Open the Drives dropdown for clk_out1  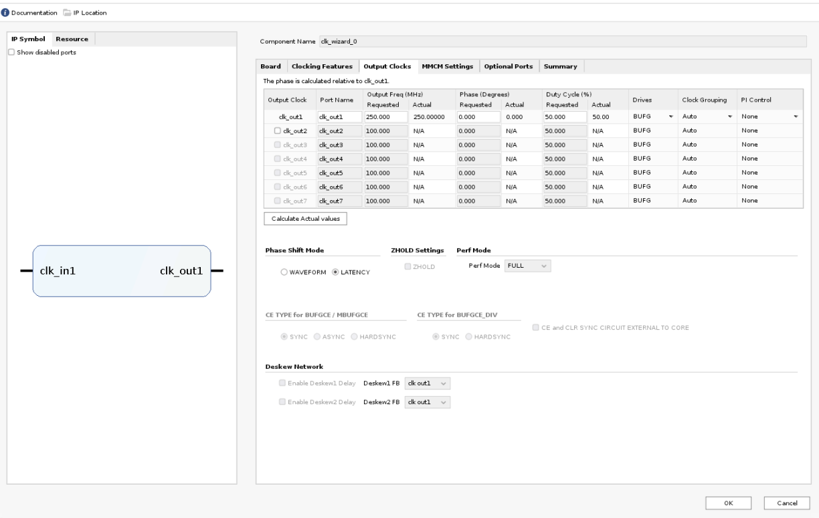[x=652, y=116]
